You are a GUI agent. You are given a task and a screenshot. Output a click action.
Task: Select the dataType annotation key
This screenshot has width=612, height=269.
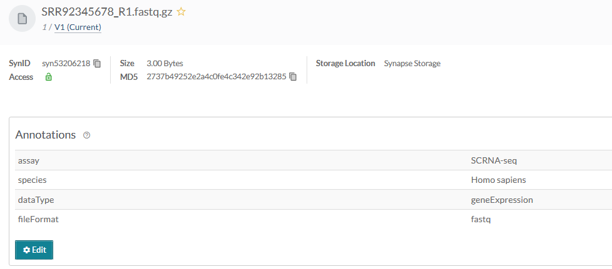click(x=36, y=200)
